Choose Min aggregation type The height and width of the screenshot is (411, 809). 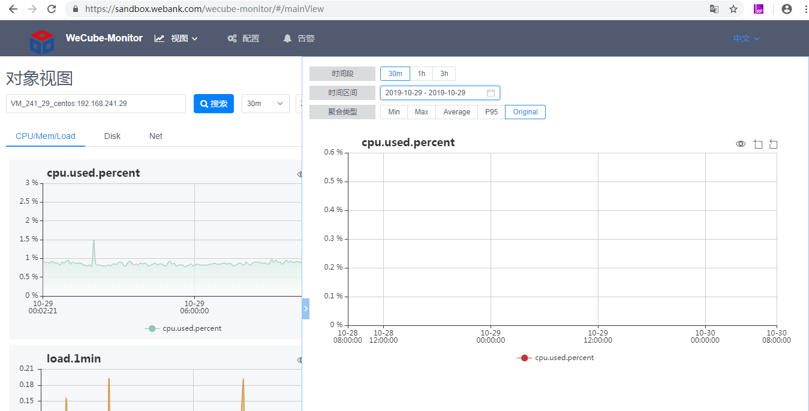pos(394,112)
